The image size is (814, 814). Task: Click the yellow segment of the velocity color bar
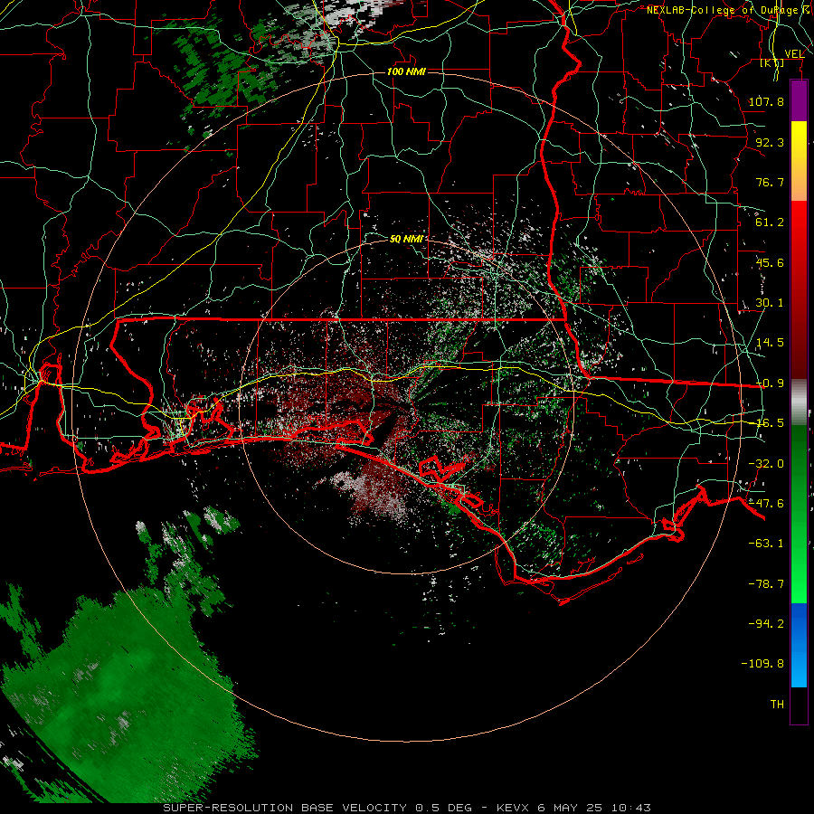799,140
